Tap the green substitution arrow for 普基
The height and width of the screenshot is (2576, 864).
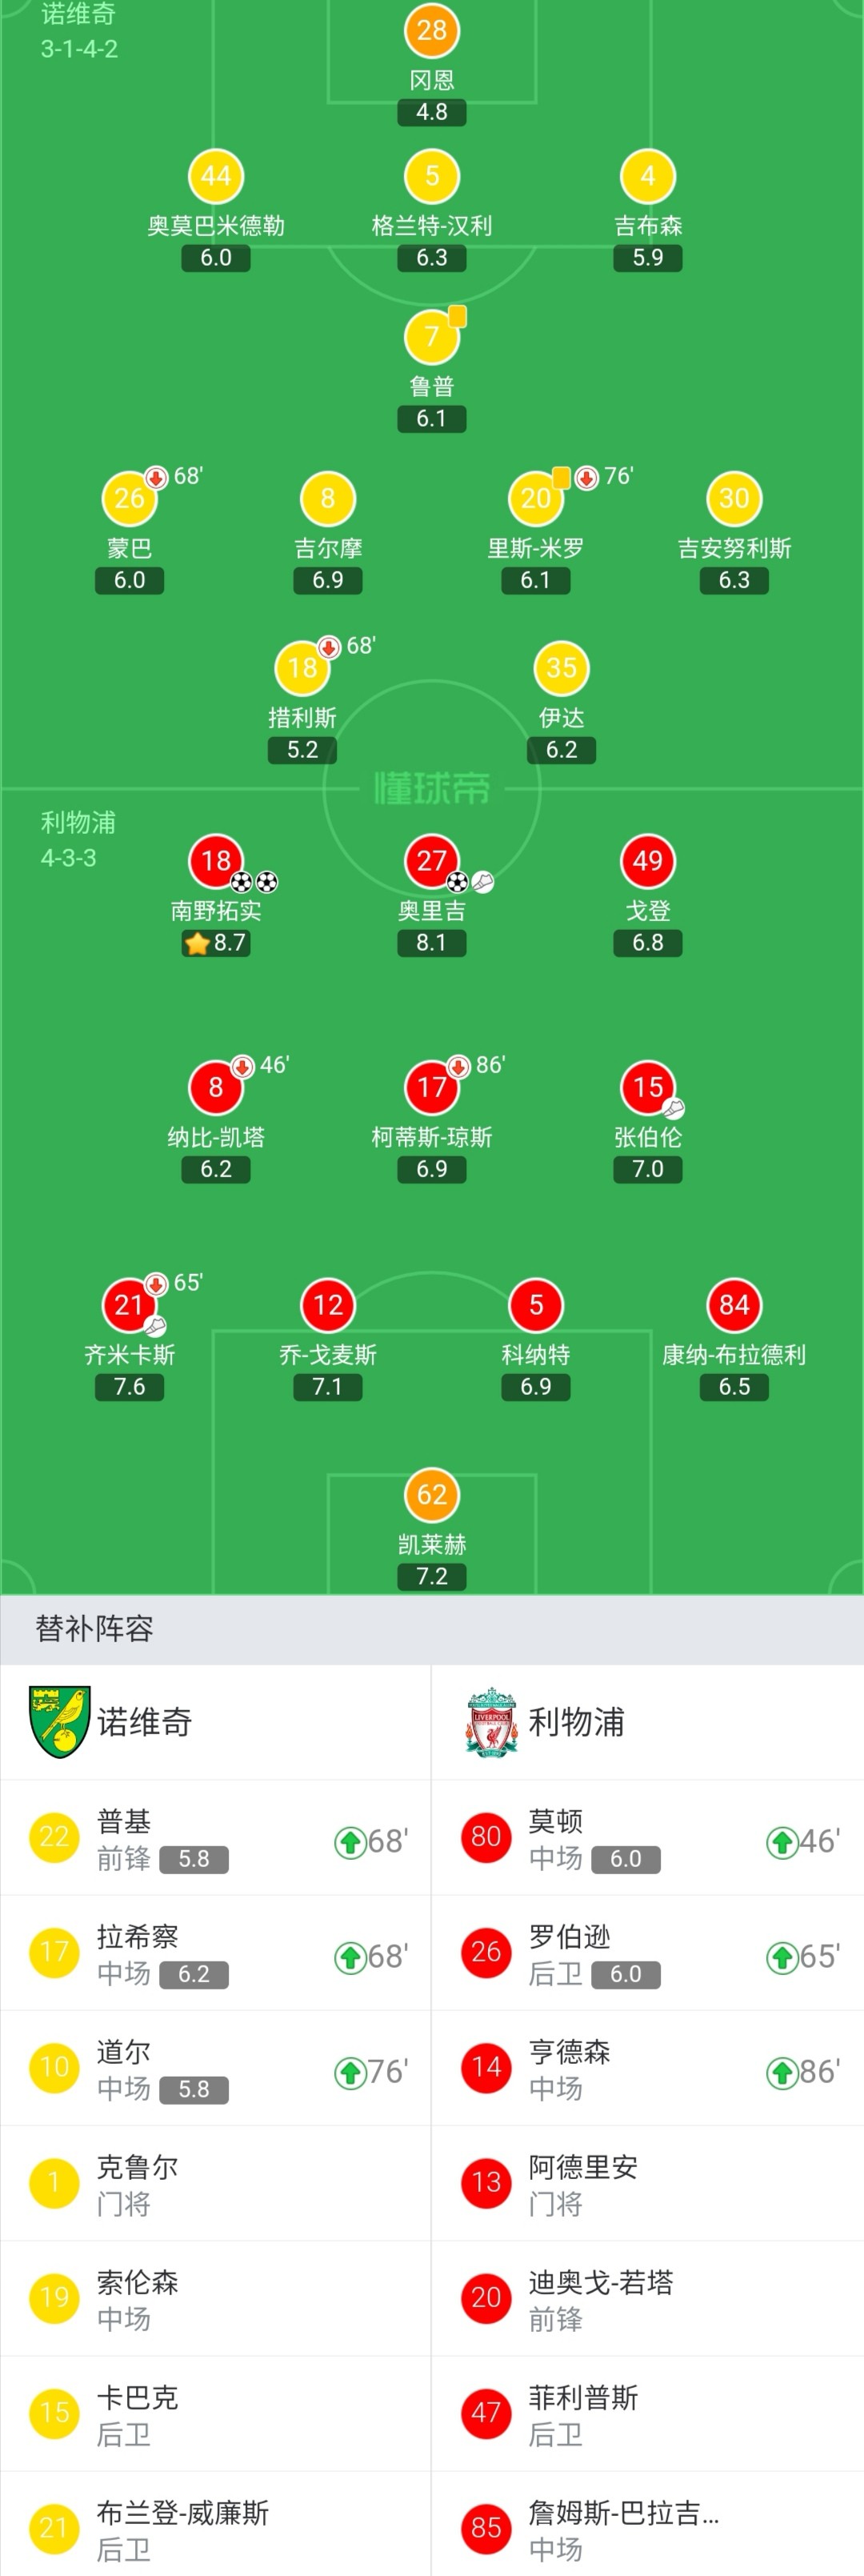click(349, 1842)
